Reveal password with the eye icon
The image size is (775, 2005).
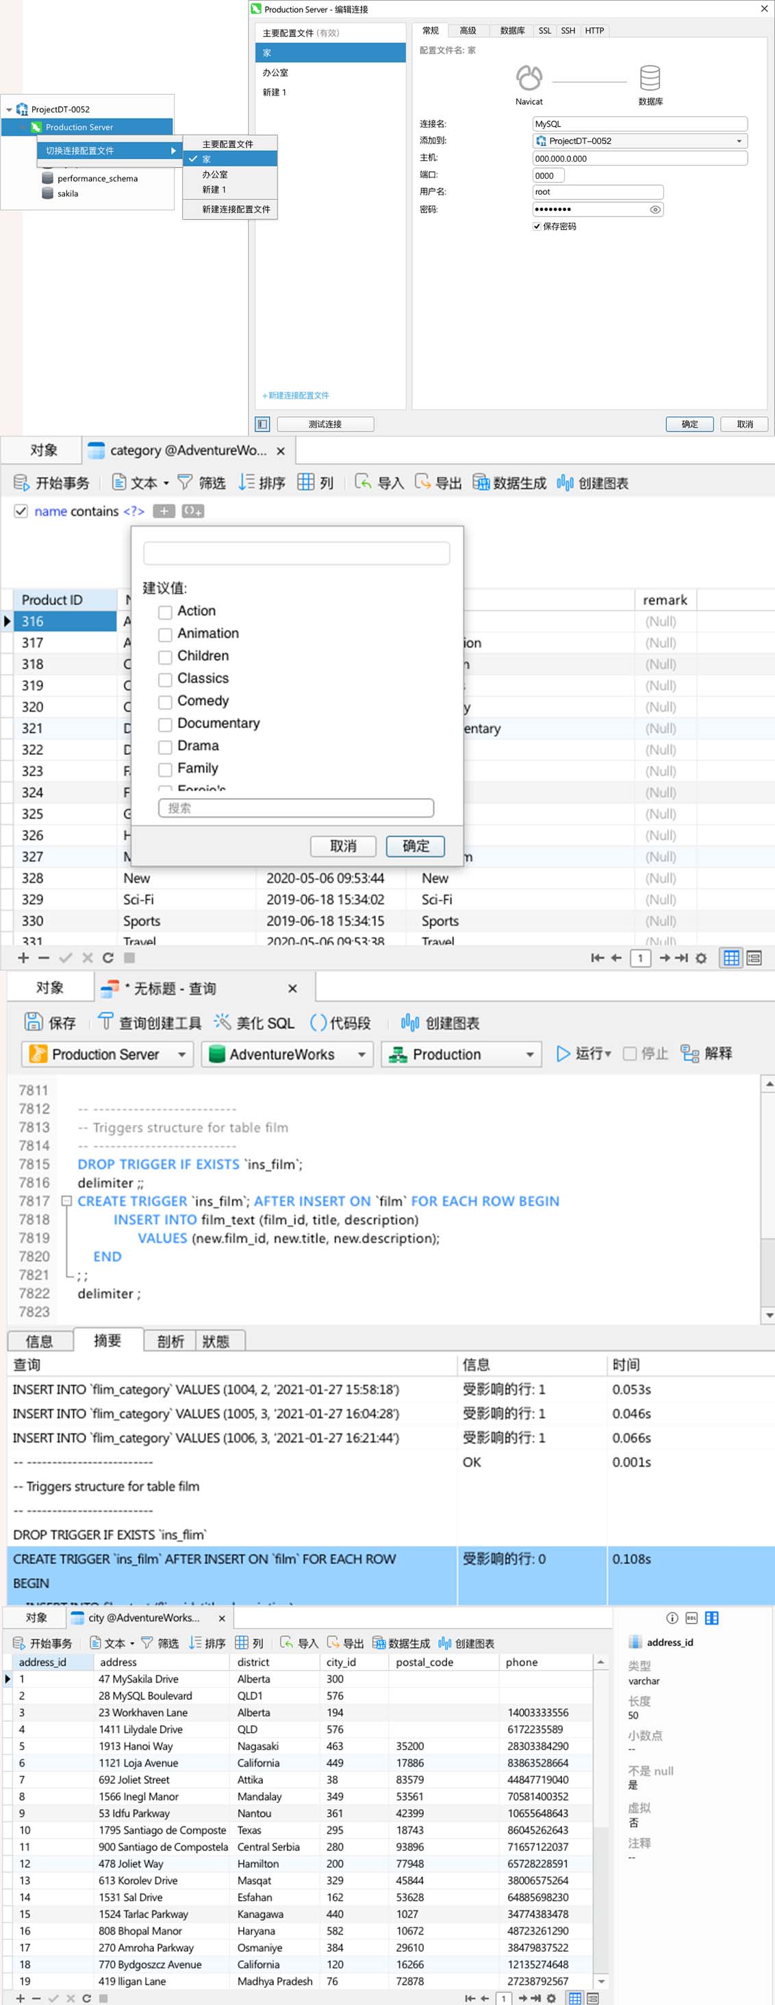coord(655,210)
